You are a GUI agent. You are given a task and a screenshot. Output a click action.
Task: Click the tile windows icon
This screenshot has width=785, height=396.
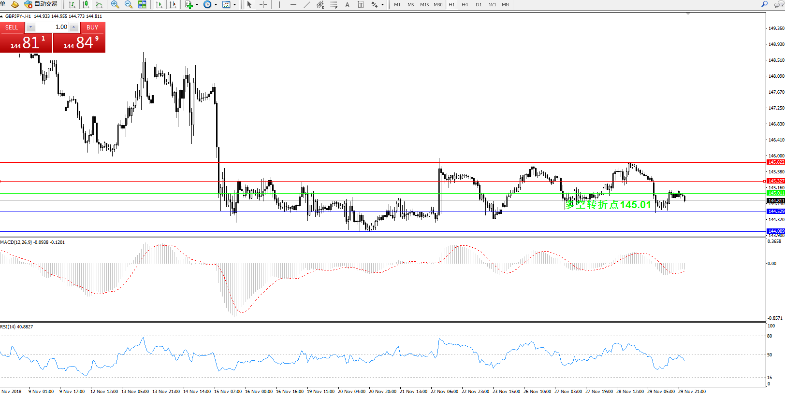tap(142, 5)
